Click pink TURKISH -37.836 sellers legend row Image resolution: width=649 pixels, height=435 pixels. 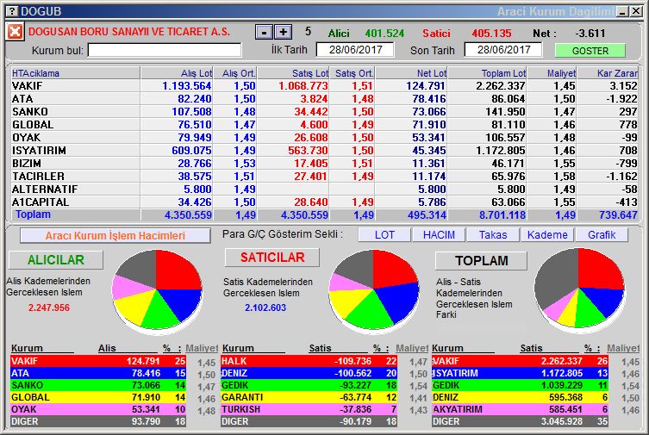coord(309,409)
